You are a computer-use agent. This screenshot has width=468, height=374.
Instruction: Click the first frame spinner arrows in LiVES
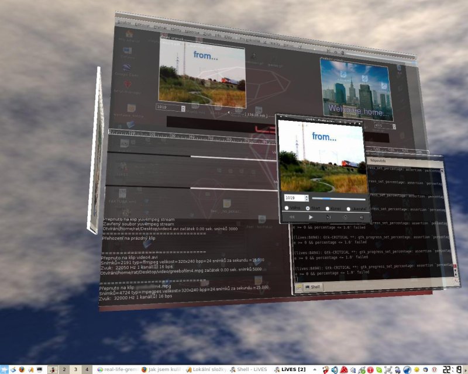point(183,108)
